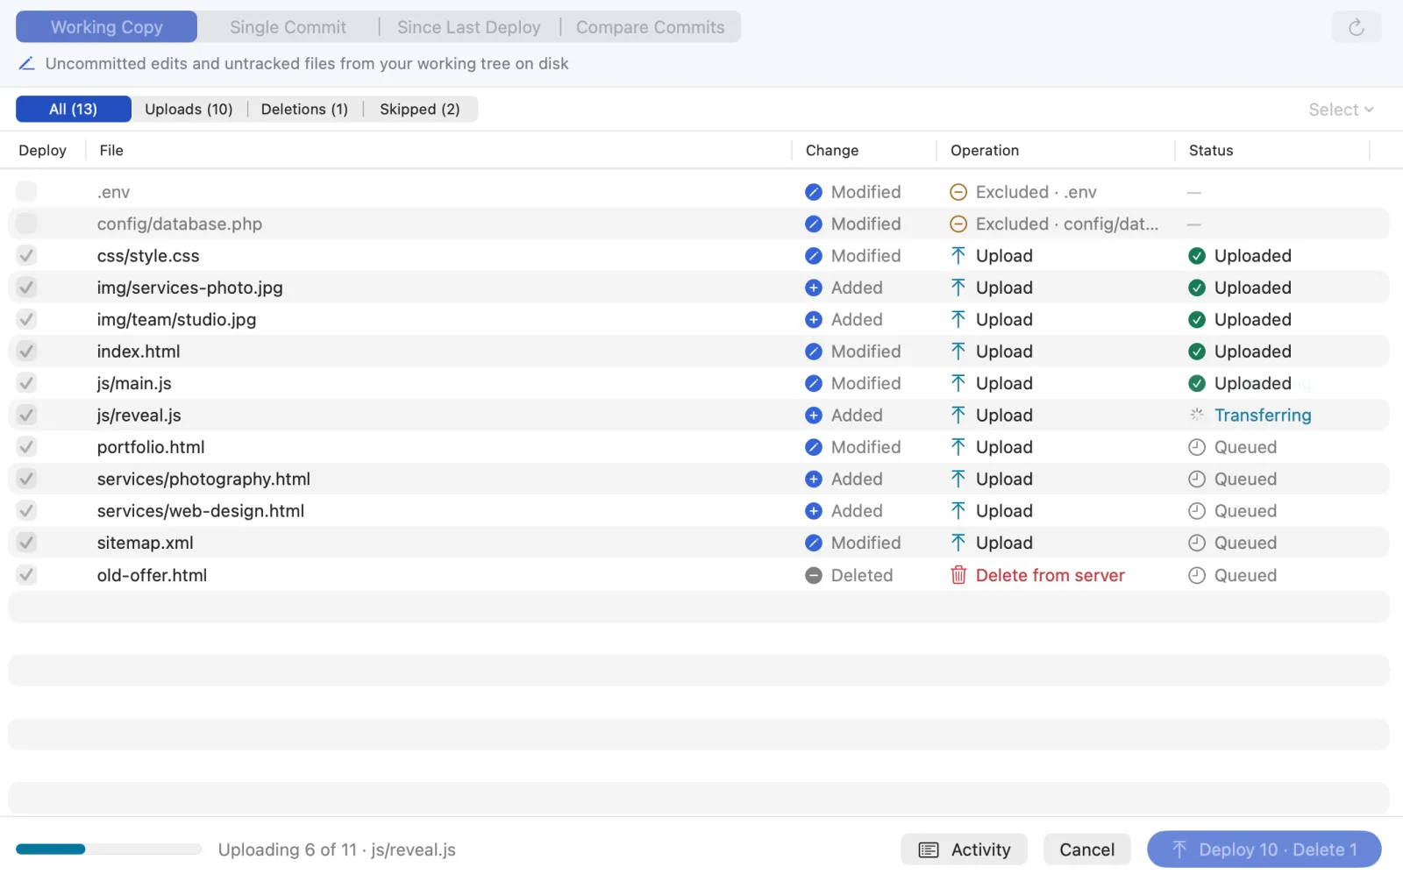Viewport: 1403px width, 881px height.
Task: Click trash icon for old-offer.html
Action: pyautogui.click(x=958, y=575)
